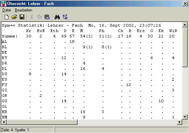Save with the floppy disk icon
Image resolution: width=189 pixels, height=133 pixels.
pos(22,17)
